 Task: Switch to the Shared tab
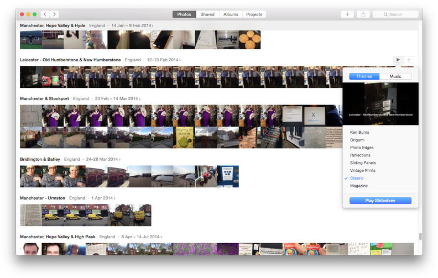[x=207, y=14]
